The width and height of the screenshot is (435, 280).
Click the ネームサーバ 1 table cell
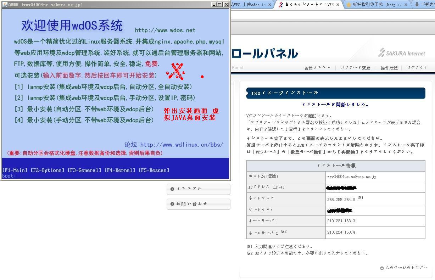pyautogui.click(x=286, y=221)
